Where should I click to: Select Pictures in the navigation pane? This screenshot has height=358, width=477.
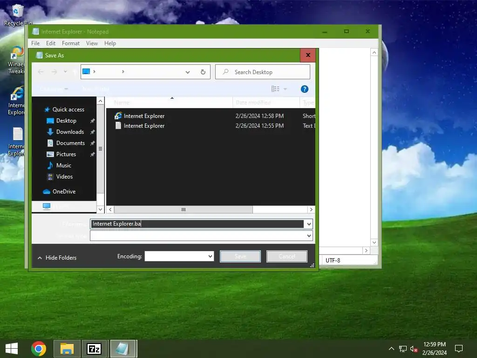point(66,154)
